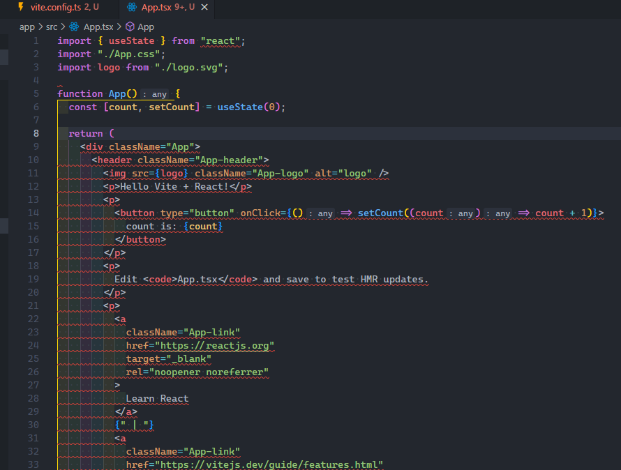This screenshot has width=621, height=470.
Task: Click the closing '</button>' tag
Action: [140, 240]
